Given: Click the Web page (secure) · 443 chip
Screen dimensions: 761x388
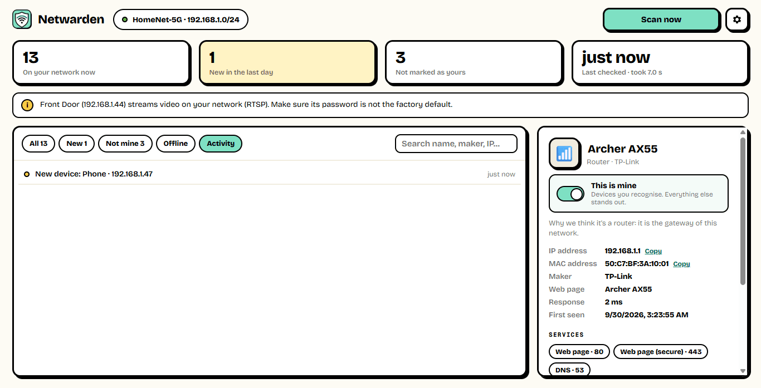Looking at the screenshot, I should (x=661, y=352).
